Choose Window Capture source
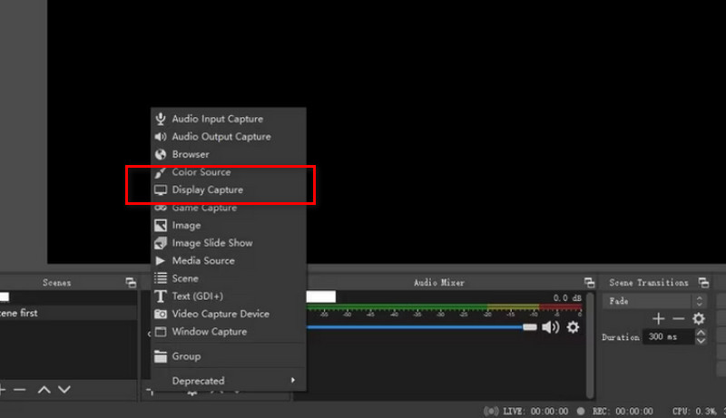 click(x=209, y=332)
